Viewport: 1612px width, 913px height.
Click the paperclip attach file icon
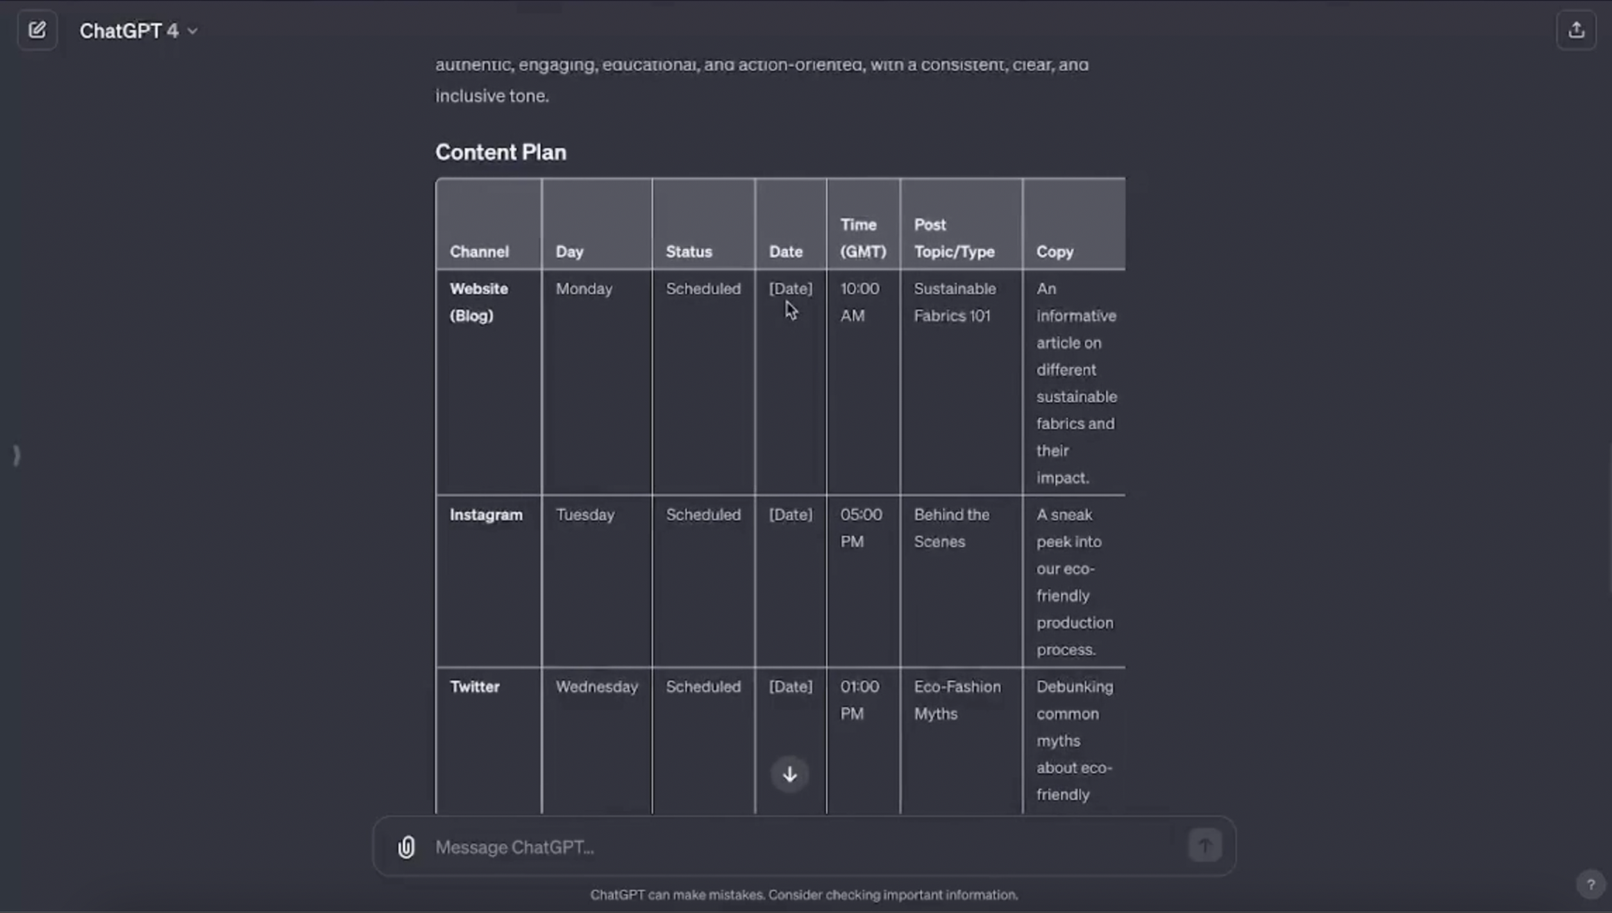pos(407,847)
